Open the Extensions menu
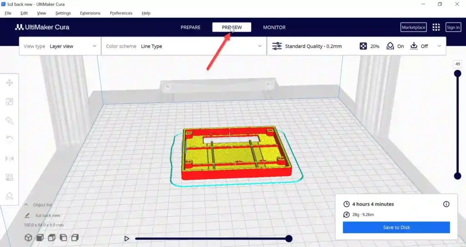 tap(90, 13)
